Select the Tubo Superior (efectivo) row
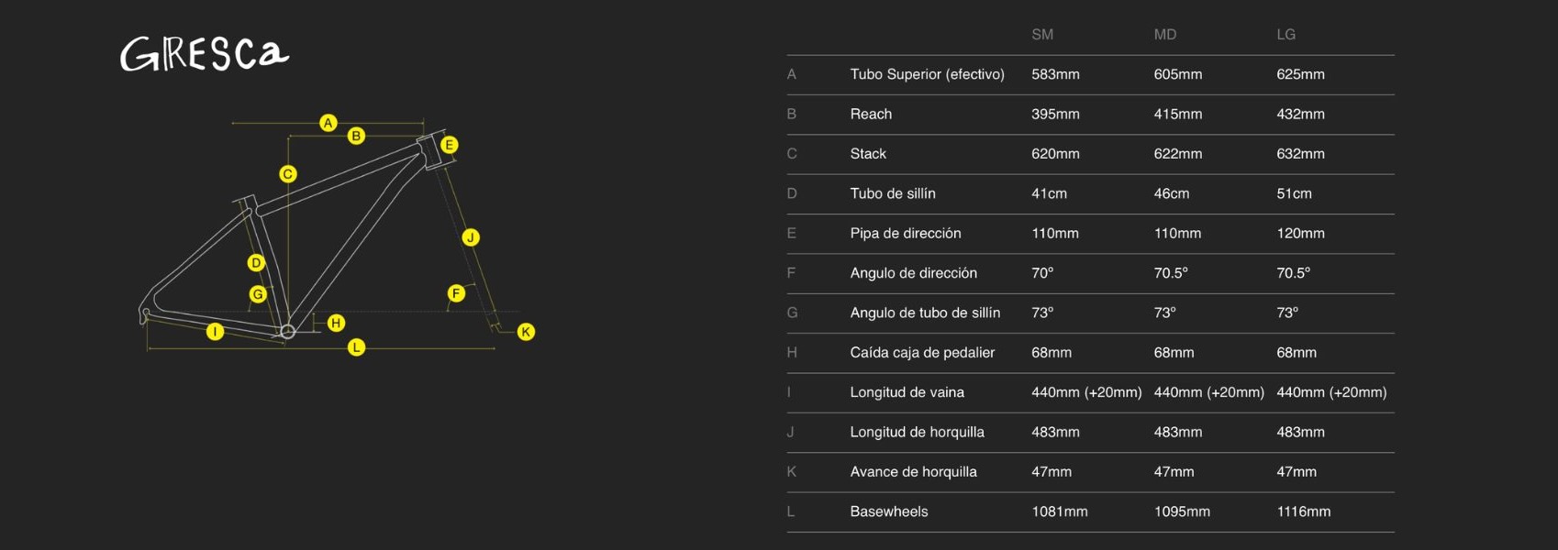The image size is (1558, 550). coord(927,74)
